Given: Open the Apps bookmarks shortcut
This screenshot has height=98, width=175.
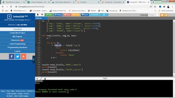Looking at the screenshot, I should pyautogui.click(x=5, y=11).
